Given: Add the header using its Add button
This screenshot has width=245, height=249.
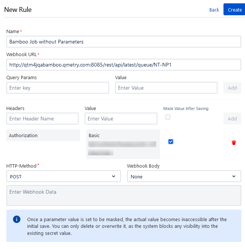Looking at the screenshot, I should 232,119.
